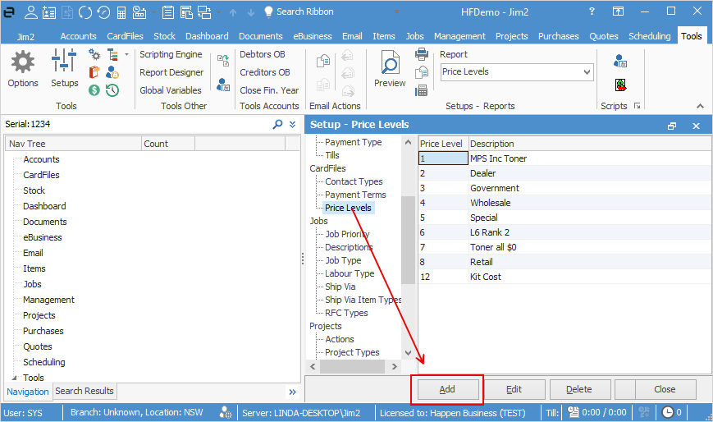The width and height of the screenshot is (713, 422).
Task: Click the user database icon in status bar
Action: coord(225,412)
